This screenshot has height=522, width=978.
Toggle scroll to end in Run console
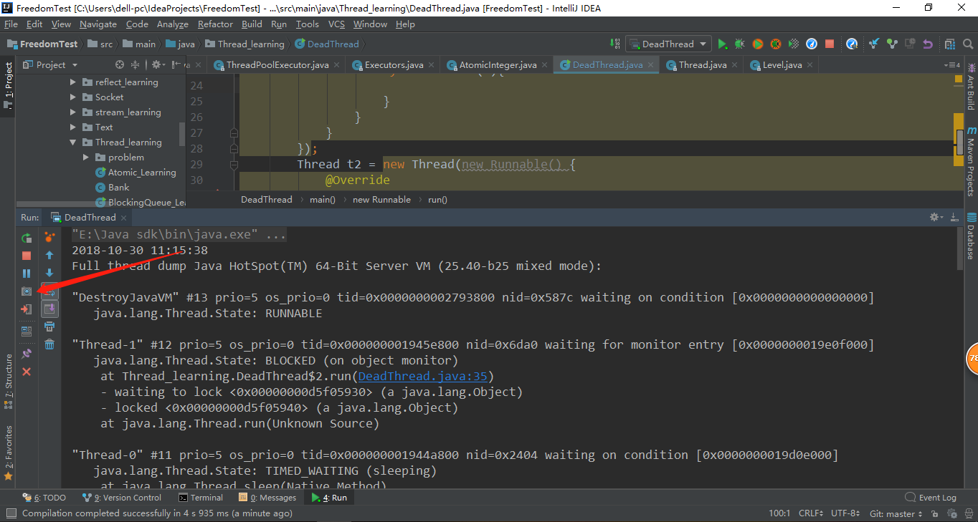[x=49, y=309]
